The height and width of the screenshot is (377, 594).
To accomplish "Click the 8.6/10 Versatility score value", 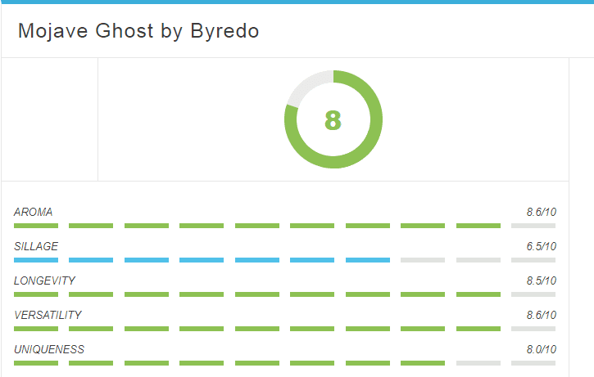I will (541, 316).
